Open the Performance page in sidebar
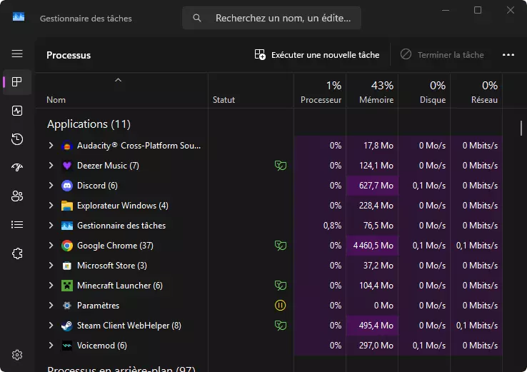The height and width of the screenshot is (372, 527). 17,111
